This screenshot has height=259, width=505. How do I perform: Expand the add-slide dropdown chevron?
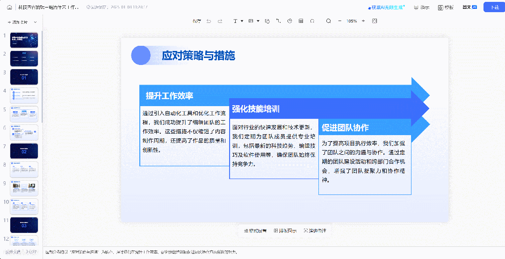click(x=35, y=22)
